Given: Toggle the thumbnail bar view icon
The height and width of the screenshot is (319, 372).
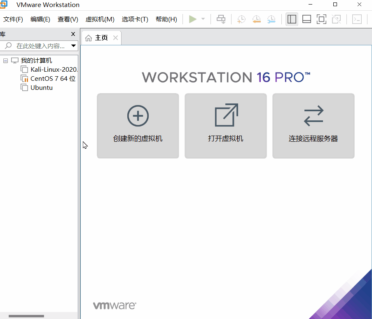Looking at the screenshot, I should click(x=306, y=19).
